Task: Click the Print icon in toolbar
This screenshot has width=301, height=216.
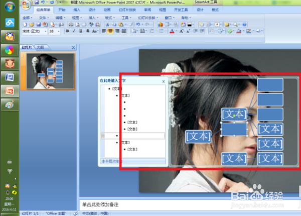Action: click(71, 25)
